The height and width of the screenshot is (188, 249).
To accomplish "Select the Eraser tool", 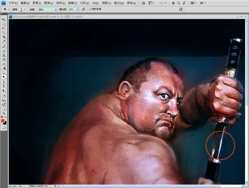I will click(x=4, y=64).
